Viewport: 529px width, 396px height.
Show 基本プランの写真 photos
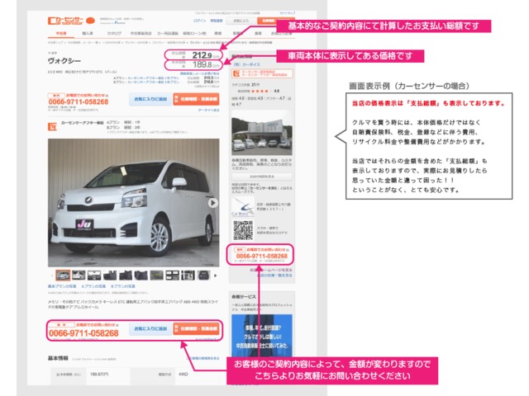[x=62, y=286]
